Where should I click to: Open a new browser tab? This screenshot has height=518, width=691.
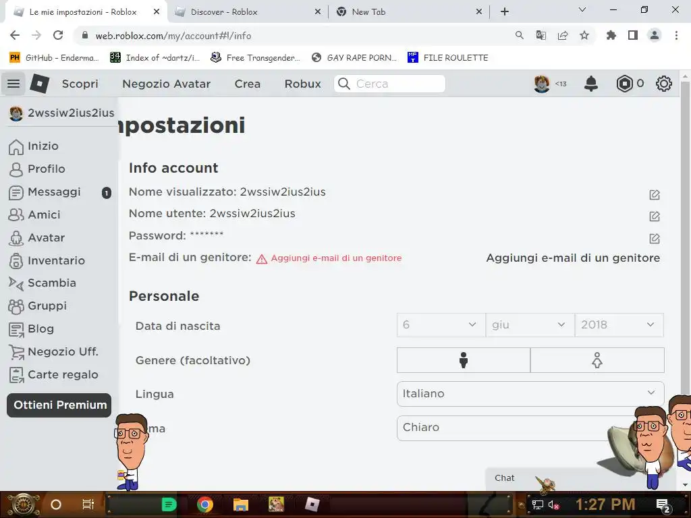point(505,12)
